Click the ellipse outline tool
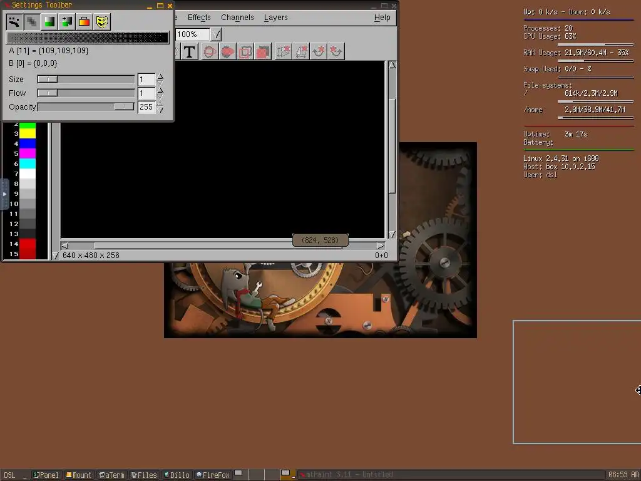This screenshot has height=481, width=641. [x=210, y=51]
